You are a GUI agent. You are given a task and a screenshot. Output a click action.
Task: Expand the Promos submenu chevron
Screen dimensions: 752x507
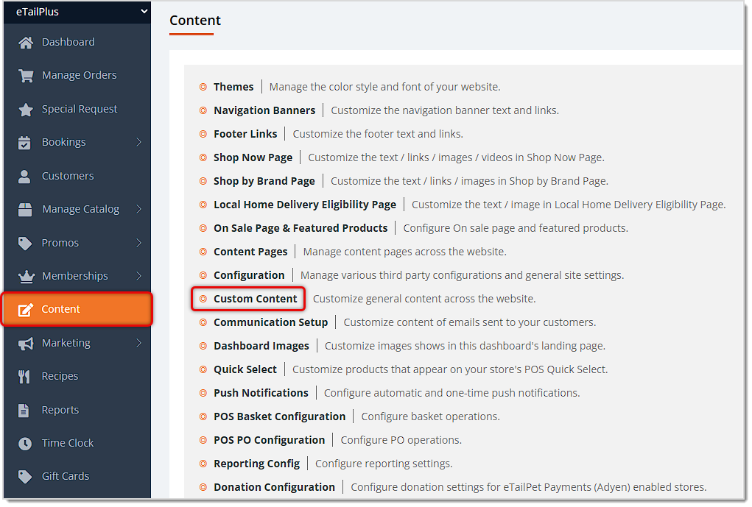click(x=139, y=243)
